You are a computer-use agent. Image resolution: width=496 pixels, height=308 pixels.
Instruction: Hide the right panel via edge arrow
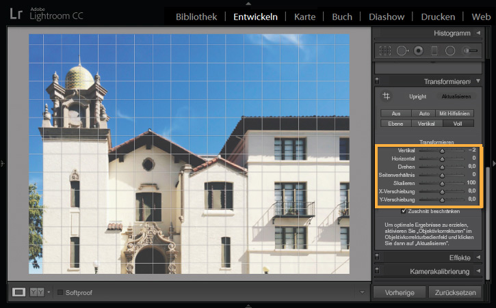point(493,163)
